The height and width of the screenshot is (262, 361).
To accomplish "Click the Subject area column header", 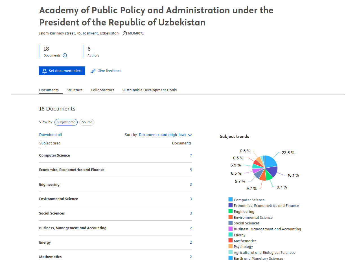I will coord(50,143).
